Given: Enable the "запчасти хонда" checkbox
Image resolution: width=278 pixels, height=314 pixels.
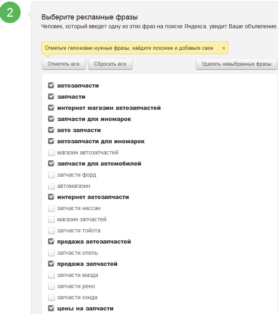Looking at the screenshot, I should pos(51,297).
